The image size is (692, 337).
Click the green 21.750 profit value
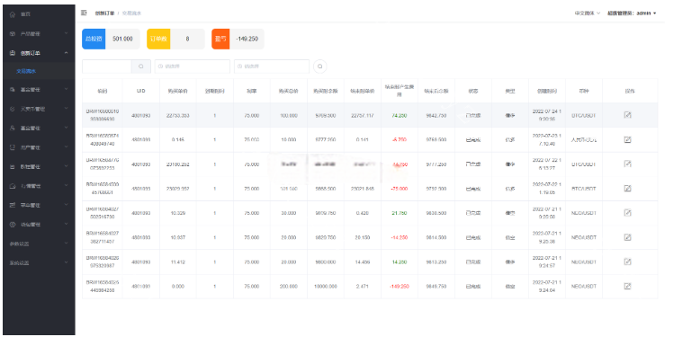click(399, 213)
